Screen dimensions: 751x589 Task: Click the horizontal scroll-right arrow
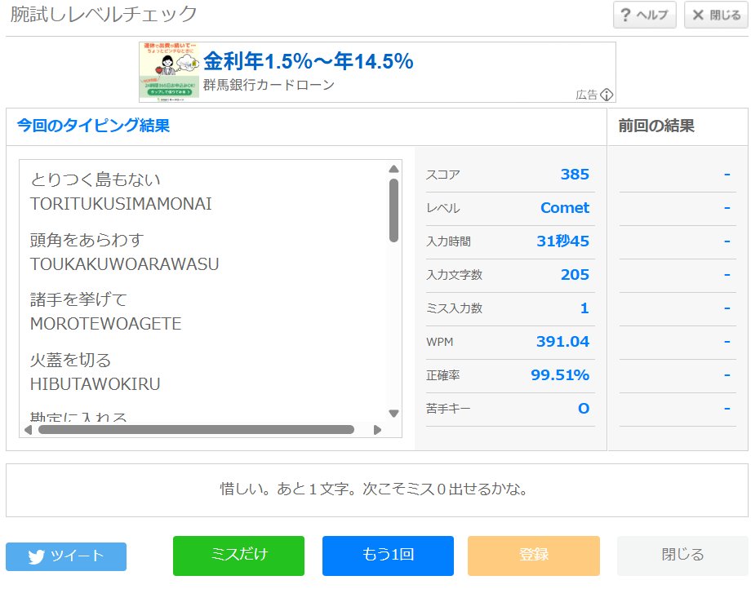[x=377, y=430]
